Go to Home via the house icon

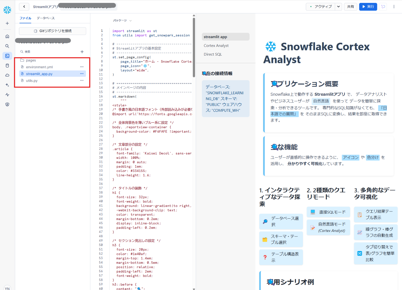coord(7,36)
